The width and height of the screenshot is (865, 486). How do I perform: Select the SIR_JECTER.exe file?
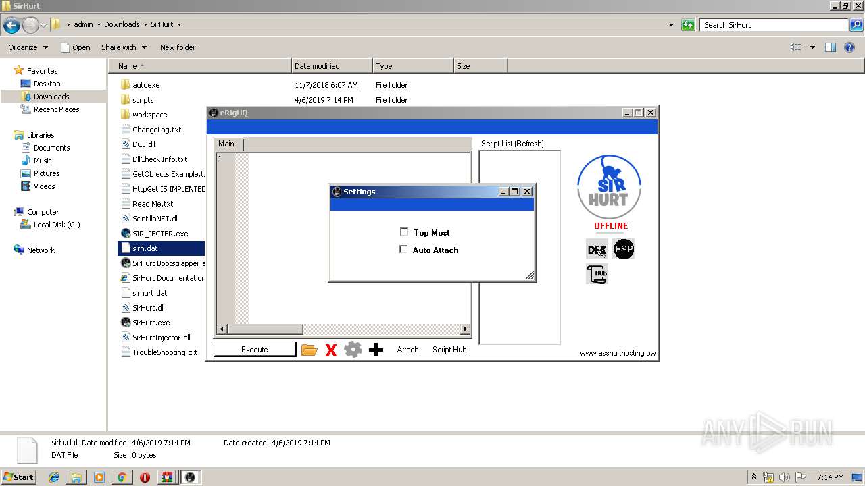[160, 234]
